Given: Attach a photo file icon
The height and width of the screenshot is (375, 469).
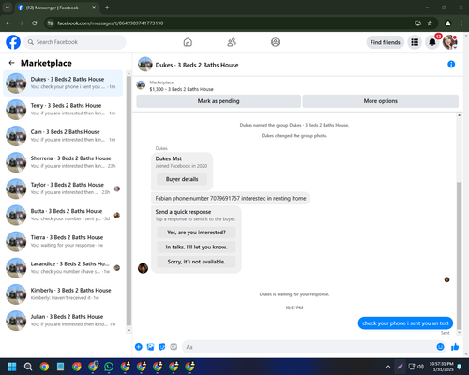Looking at the screenshot, I should [150, 347].
